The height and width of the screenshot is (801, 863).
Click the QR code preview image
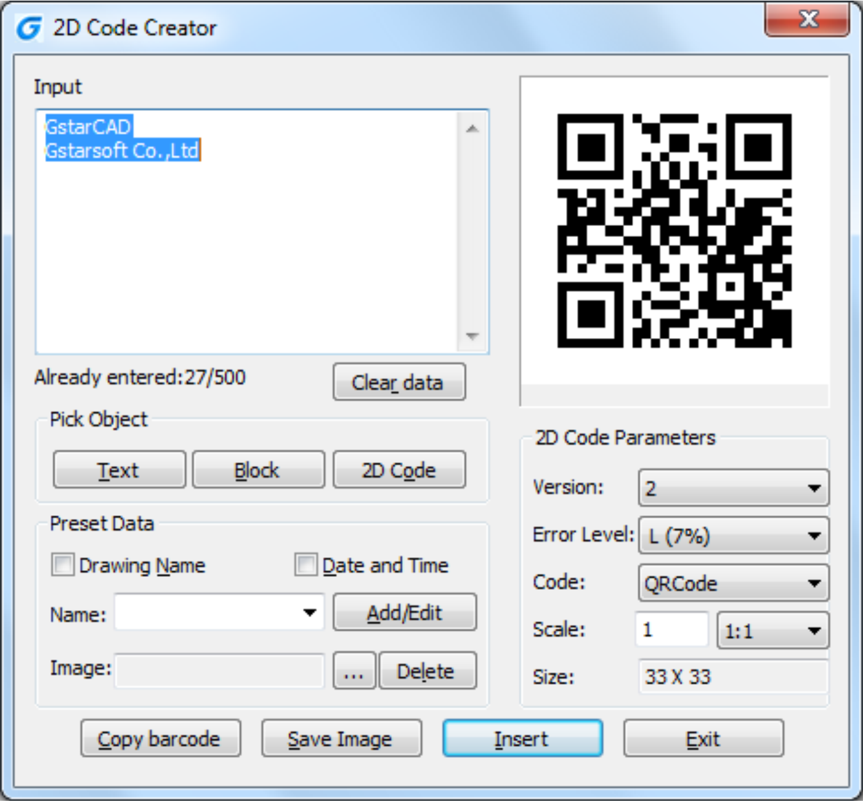point(675,231)
